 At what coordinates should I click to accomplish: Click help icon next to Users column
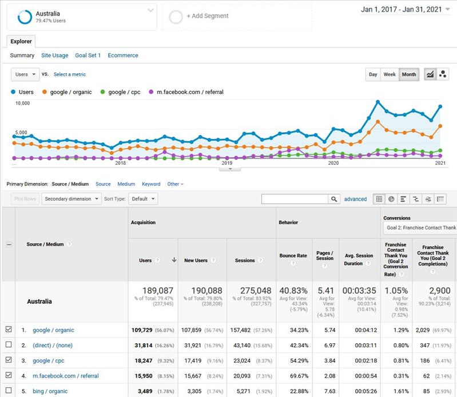(157, 260)
